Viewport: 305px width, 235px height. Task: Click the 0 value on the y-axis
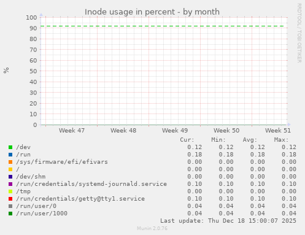(35, 125)
